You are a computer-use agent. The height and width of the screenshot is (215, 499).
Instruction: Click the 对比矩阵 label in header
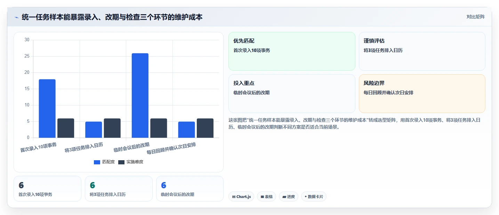click(475, 17)
